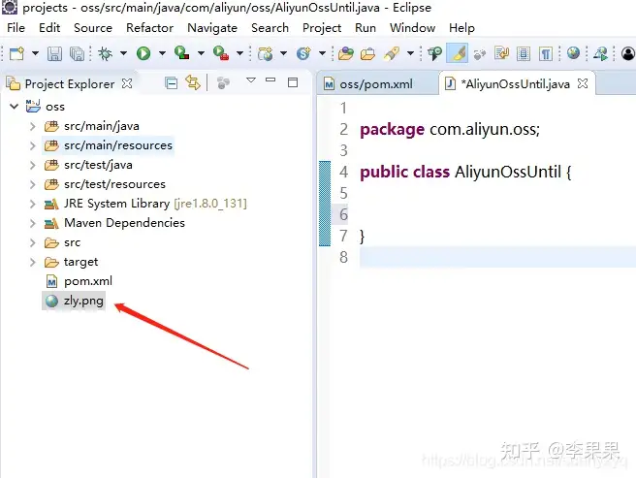Expand the JRE System Library node
636x478 pixels.
pyautogui.click(x=33, y=204)
